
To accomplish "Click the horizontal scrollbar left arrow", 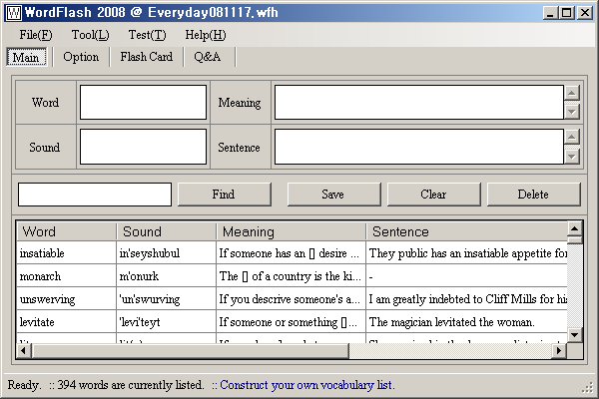I will (x=24, y=350).
